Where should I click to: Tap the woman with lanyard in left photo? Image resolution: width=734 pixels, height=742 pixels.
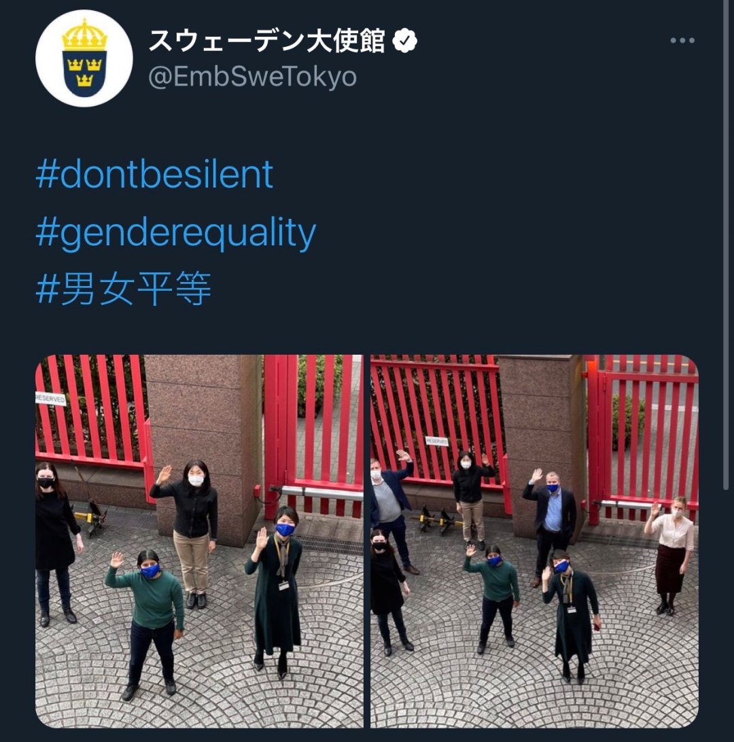(x=277, y=592)
